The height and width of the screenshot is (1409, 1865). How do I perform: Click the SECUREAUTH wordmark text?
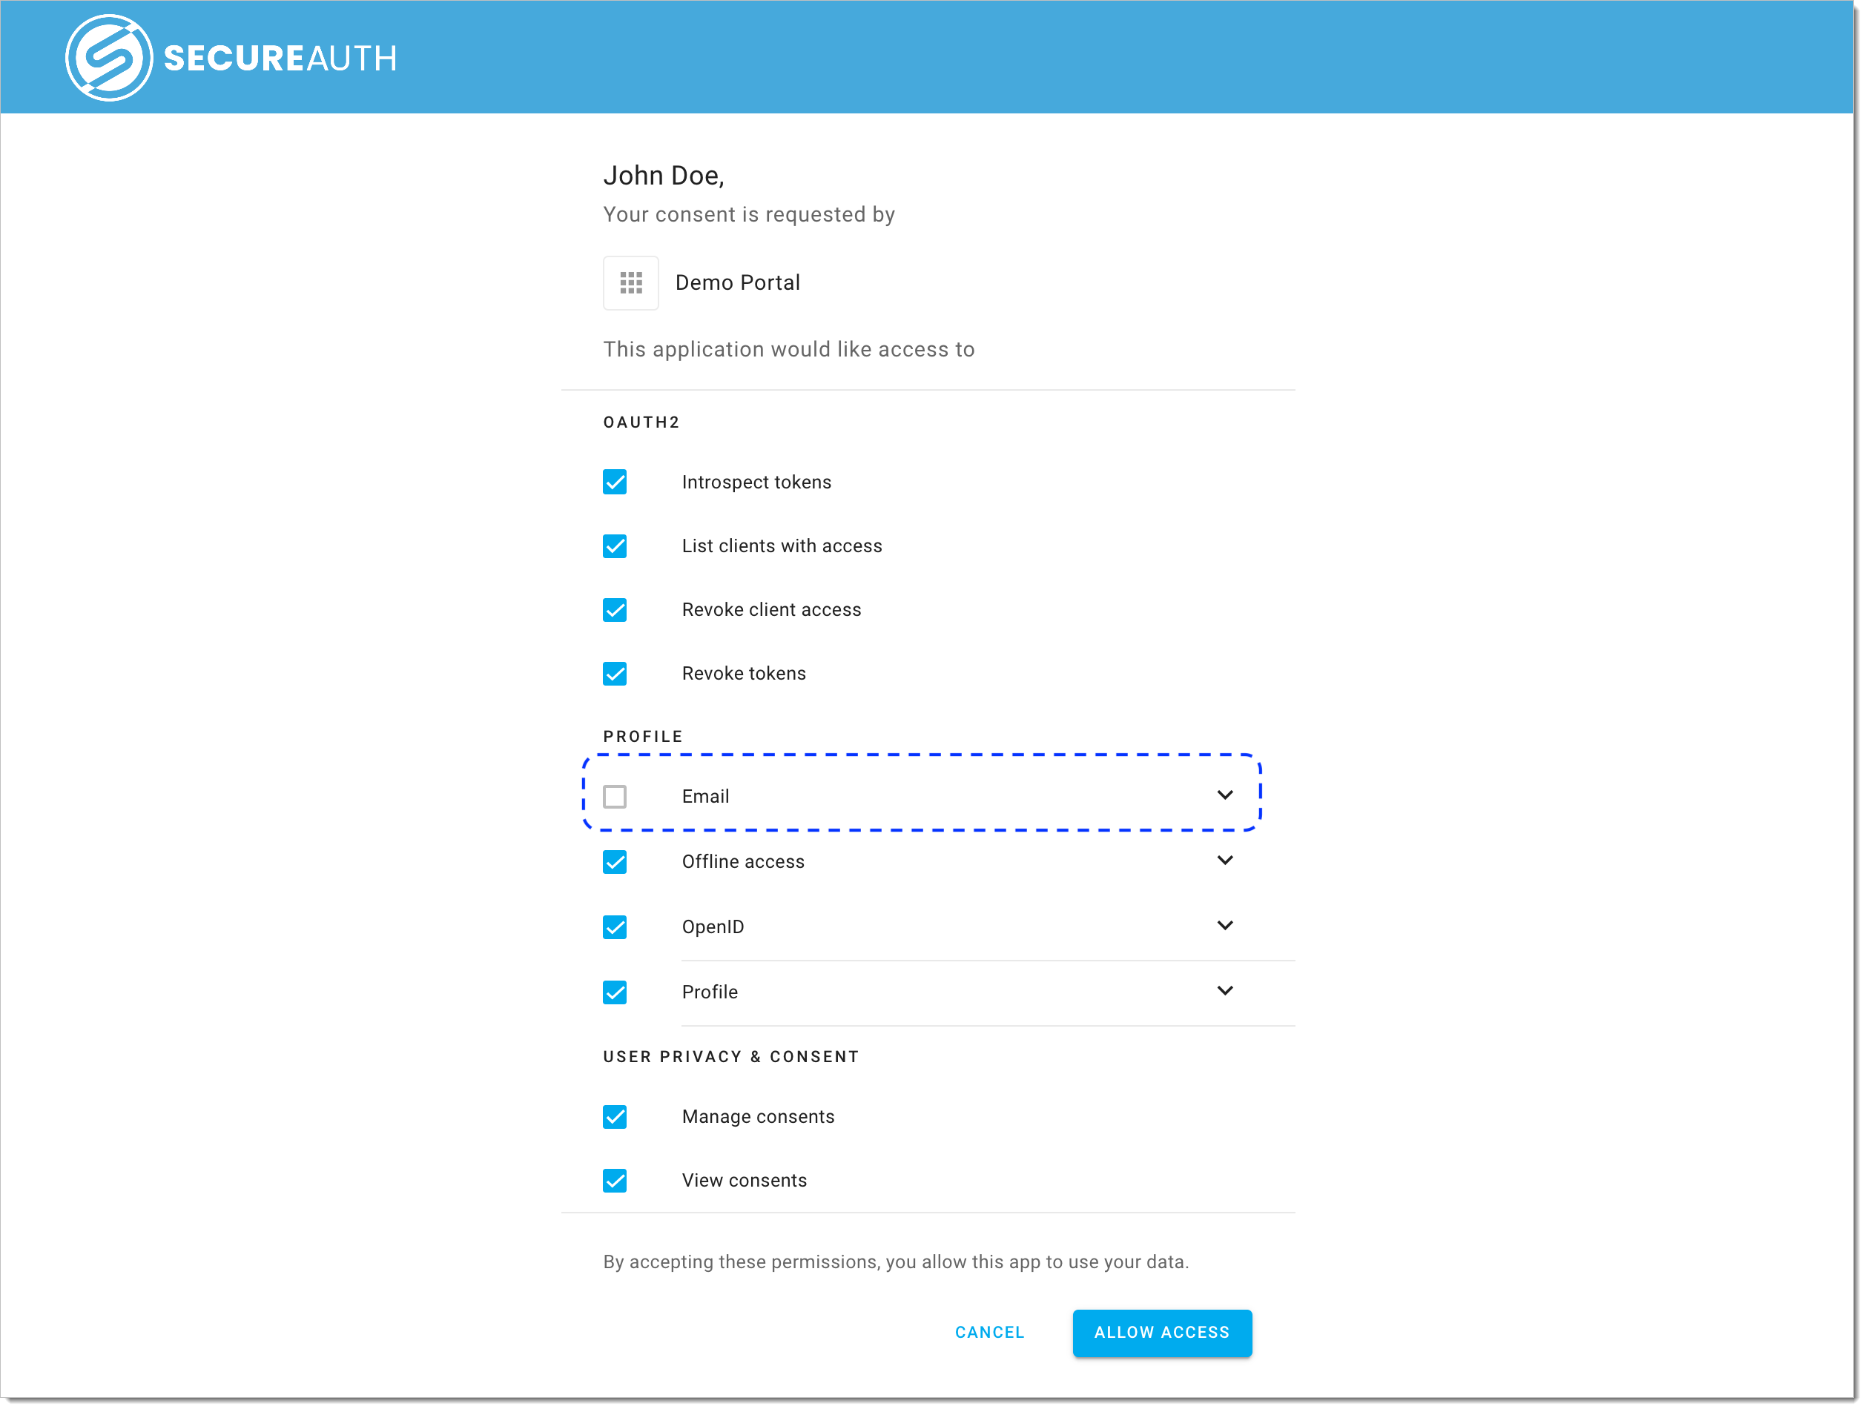[x=280, y=58]
